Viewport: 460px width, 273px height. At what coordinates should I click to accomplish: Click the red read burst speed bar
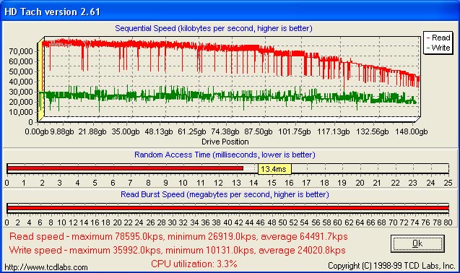click(228, 208)
